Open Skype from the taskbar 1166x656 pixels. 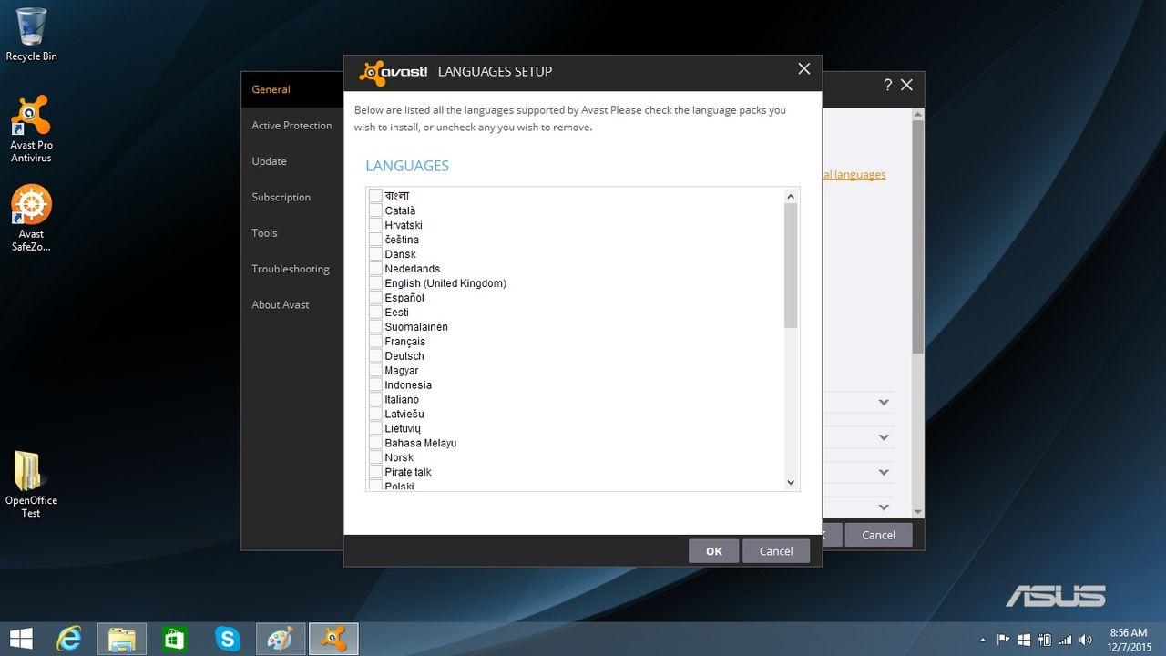[x=228, y=639]
